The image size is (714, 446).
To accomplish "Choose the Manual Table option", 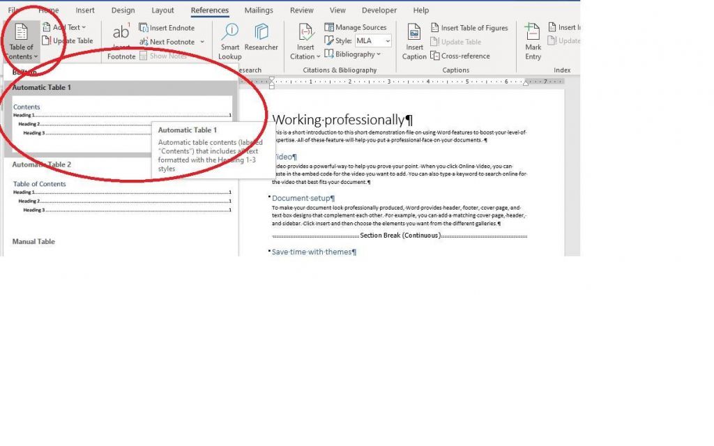I will tap(33, 241).
